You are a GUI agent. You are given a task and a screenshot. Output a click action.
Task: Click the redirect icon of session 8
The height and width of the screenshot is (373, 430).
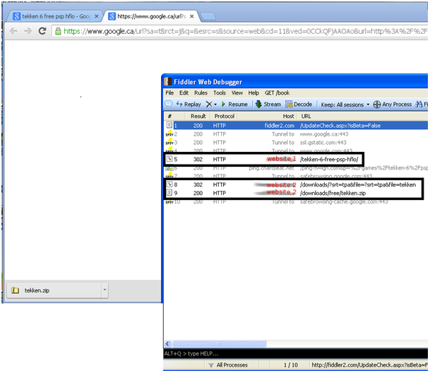(169, 184)
